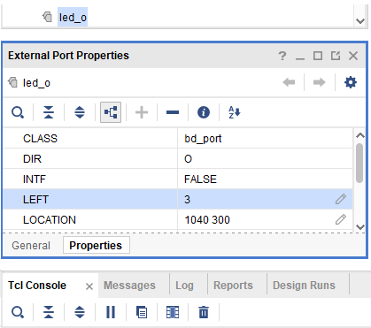Screen dimensions: 371x328
Task: Click the FALSE value of INTF
Action: coord(200,179)
